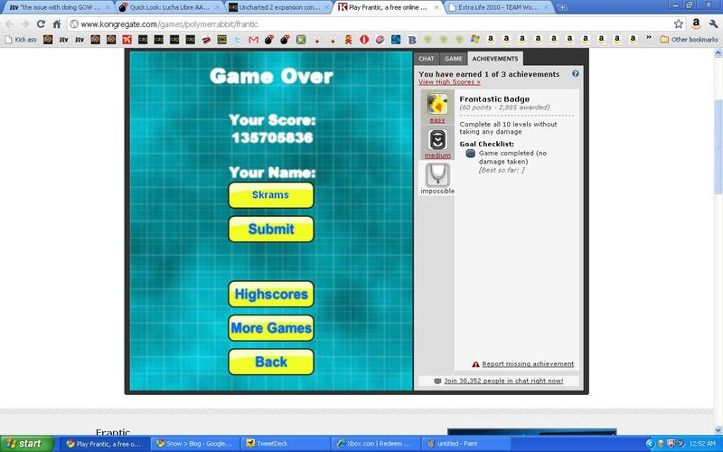The image size is (723, 452).
Task: Switch to TweetDeck in the taskbar
Action: (x=286, y=444)
